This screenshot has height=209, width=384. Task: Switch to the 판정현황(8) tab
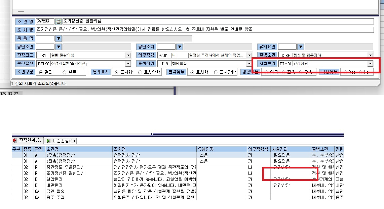[x=28, y=140]
